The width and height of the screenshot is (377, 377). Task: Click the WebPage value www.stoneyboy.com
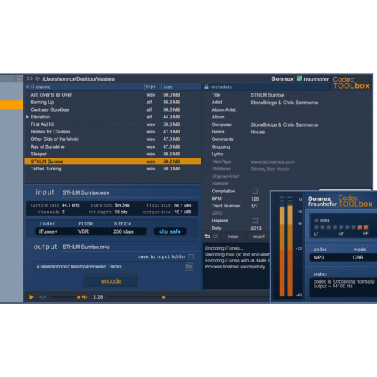tap(272, 162)
